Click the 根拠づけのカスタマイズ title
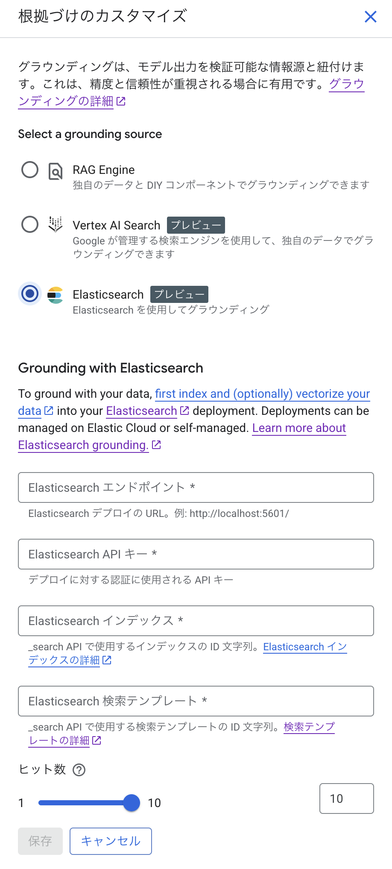 (x=102, y=16)
